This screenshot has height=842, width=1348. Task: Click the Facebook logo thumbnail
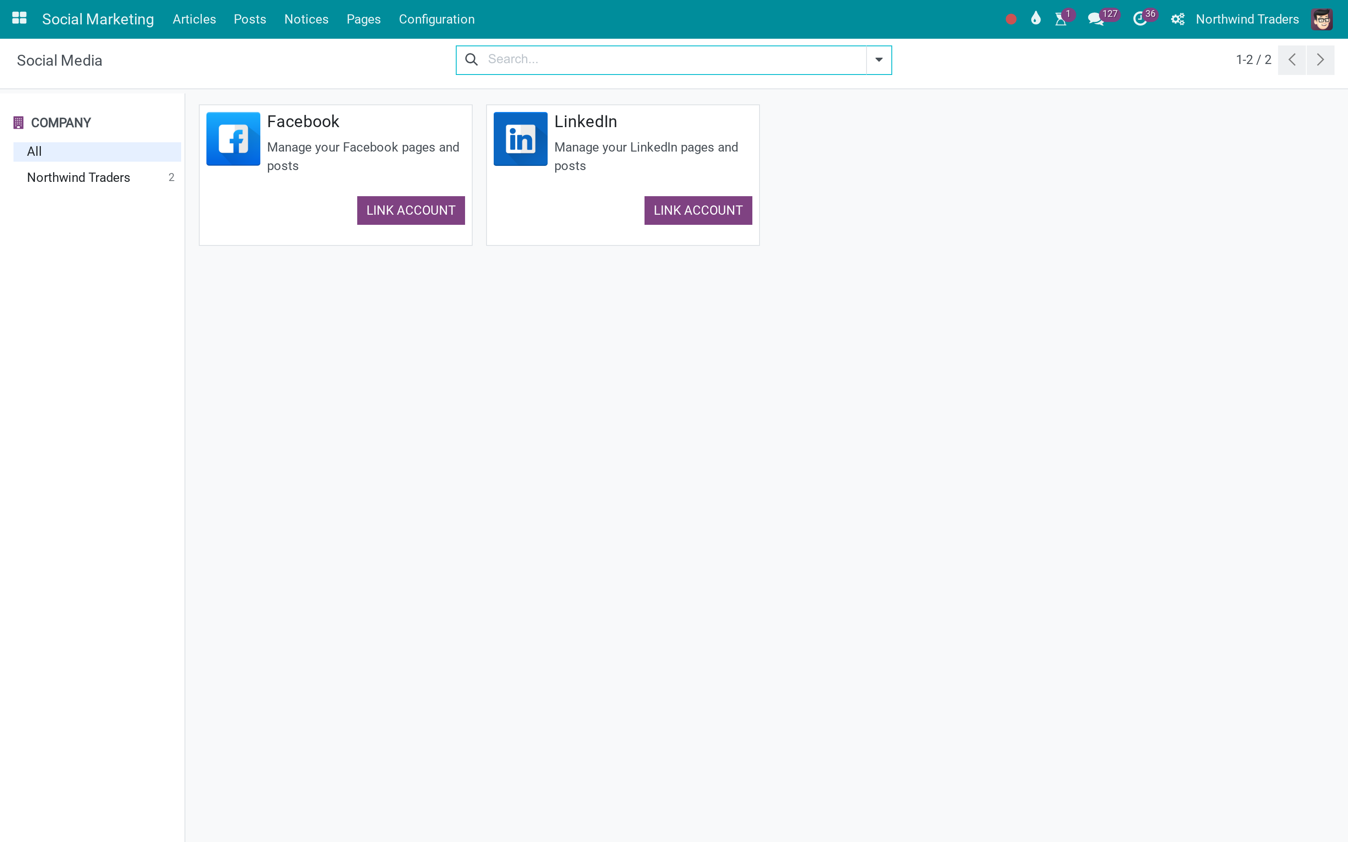point(233,139)
